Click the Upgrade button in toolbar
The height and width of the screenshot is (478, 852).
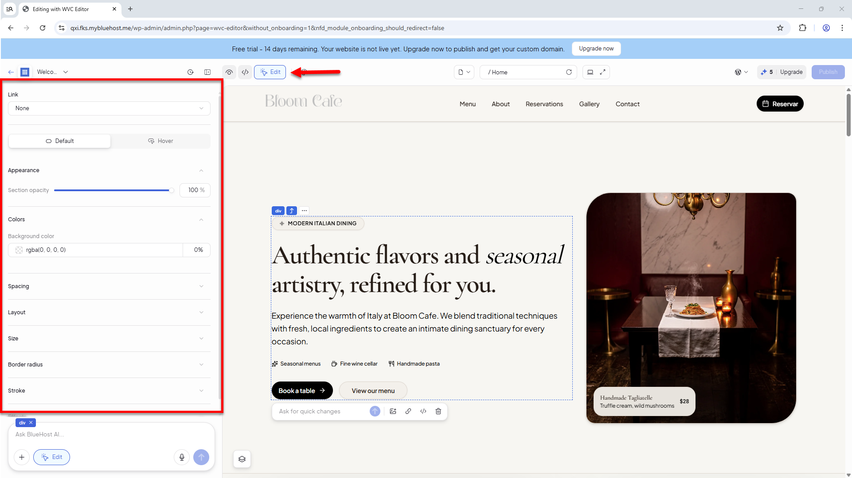click(791, 72)
